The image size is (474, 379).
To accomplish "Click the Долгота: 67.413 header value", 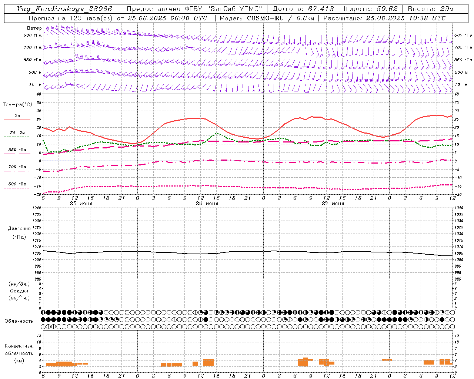I will click(303, 9).
